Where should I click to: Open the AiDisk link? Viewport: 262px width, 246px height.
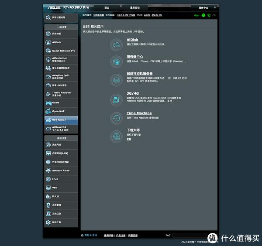pos(132,40)
